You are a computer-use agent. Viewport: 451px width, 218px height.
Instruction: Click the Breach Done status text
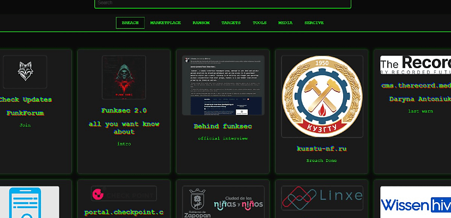click(x=321, y=160)
